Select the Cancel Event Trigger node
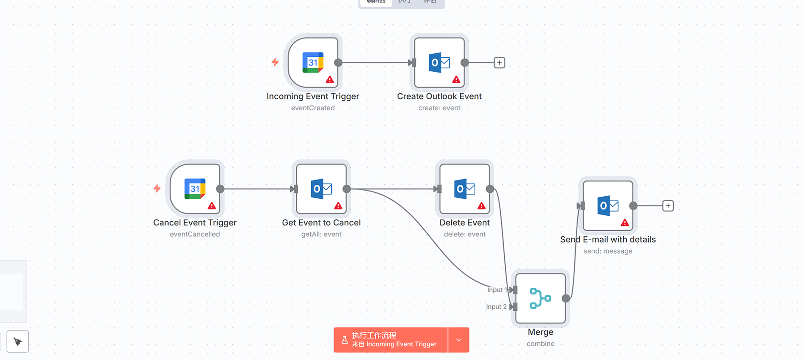This screenshot has height=361, width=803. [x=195, y=189]
